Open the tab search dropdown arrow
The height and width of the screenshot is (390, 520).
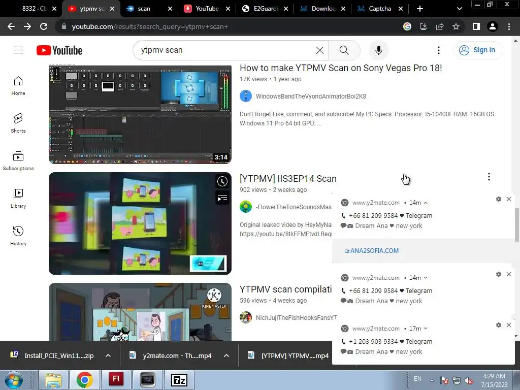point(459,9)
